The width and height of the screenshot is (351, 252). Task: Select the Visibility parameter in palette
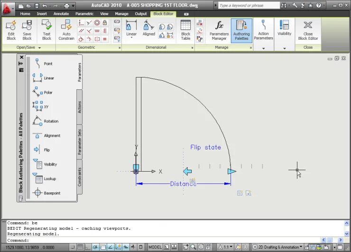click(46, 164)
